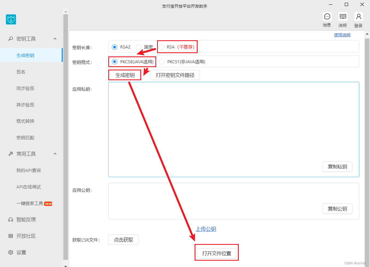Viewport: 370px width, 267px height.
Task: Click the 密钥工具 key icon
Action: (11, 39)
